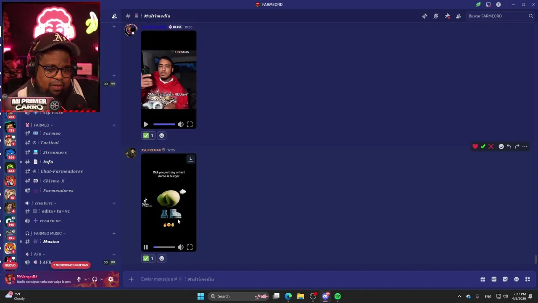Click the NUEVO servers indicator

pyautogui.click(x=10, y=265)
